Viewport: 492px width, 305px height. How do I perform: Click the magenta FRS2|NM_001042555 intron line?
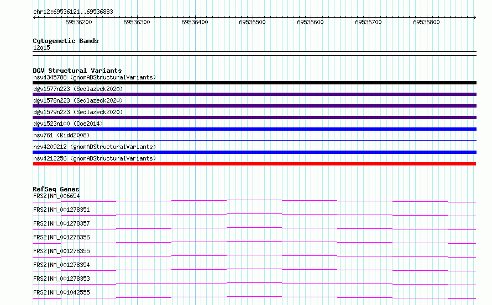[254, 297]
